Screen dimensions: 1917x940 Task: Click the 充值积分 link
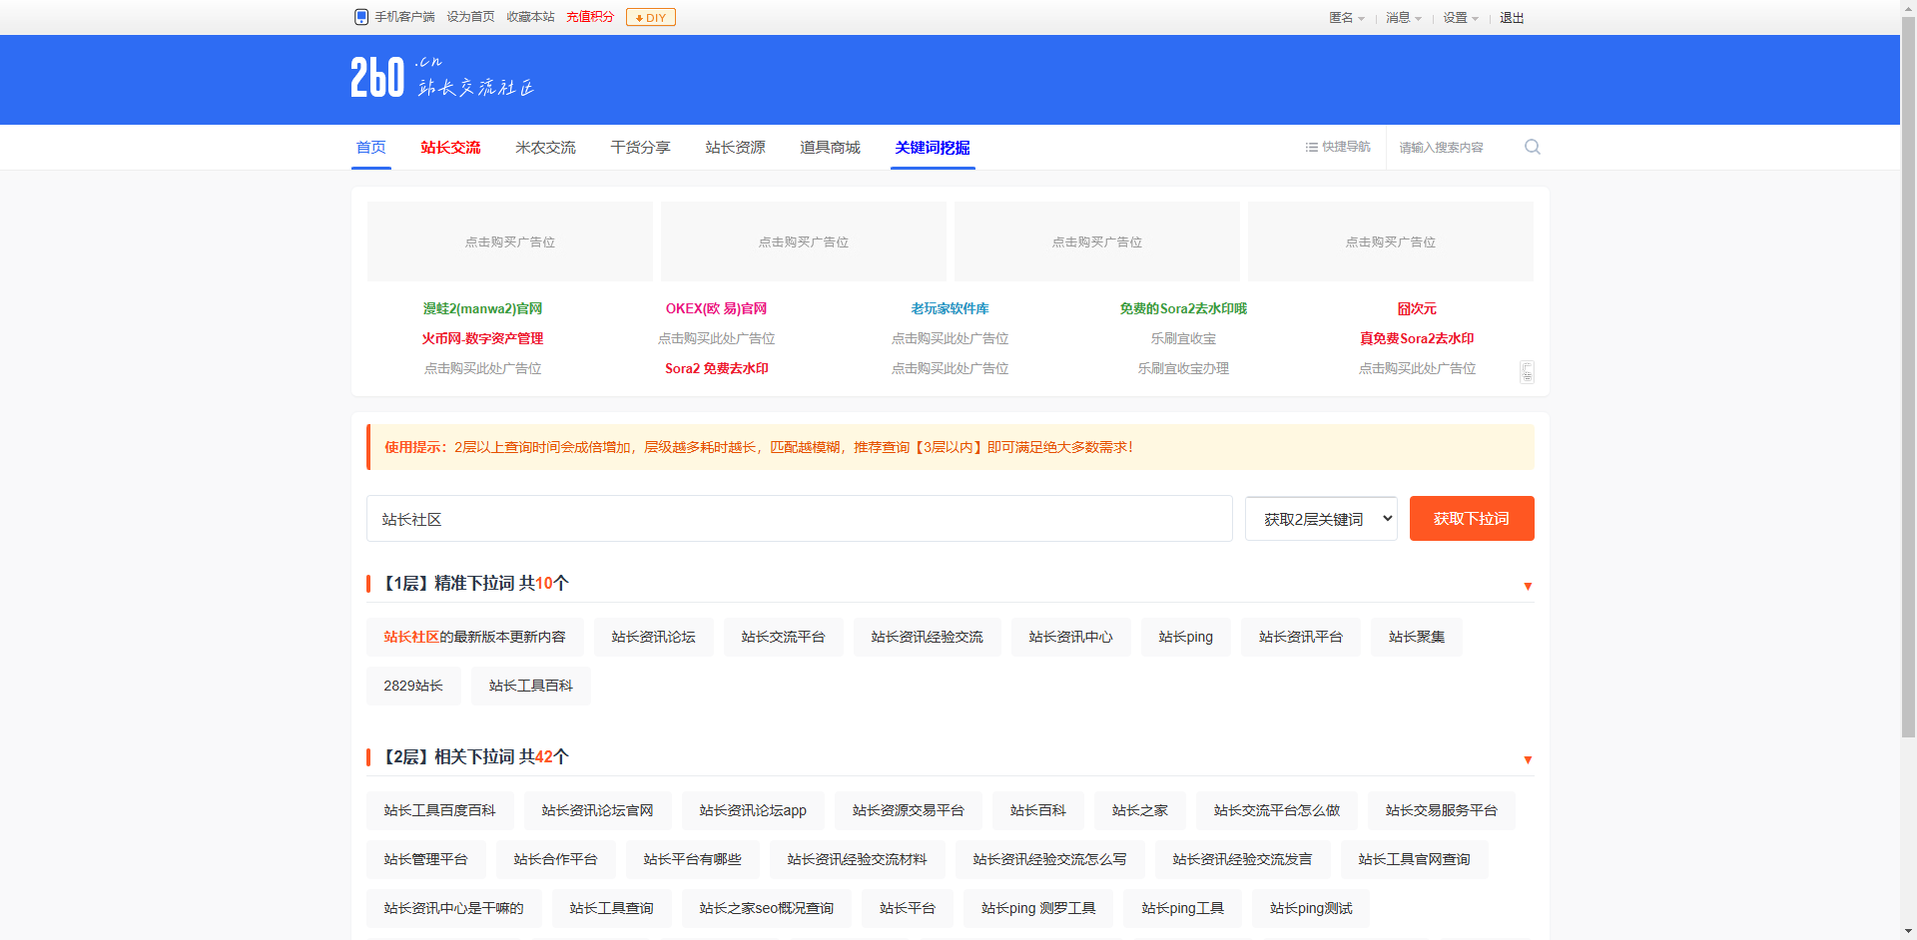pos(589,17)
